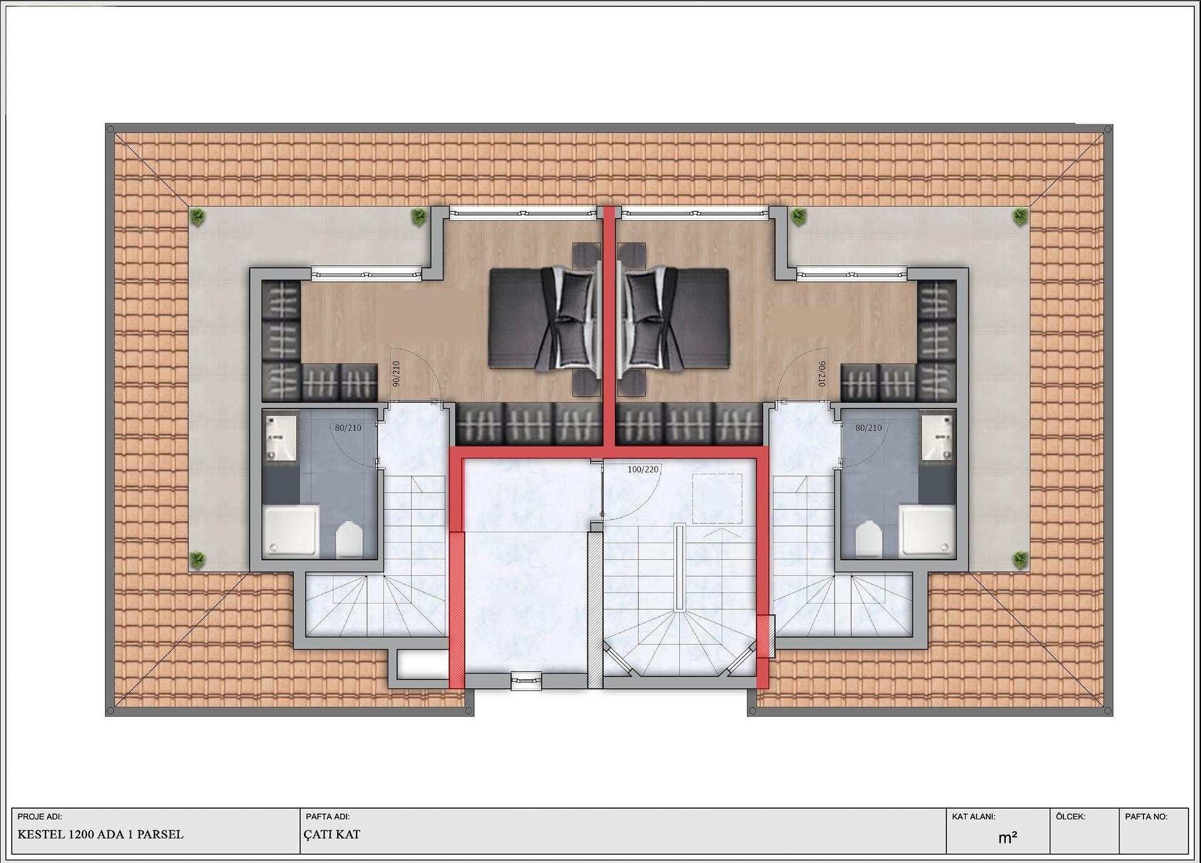This screenshot has height=863, width=1201.
Task: Click the top-right plant on right terrace
Action: click(x=1020, y=218)
